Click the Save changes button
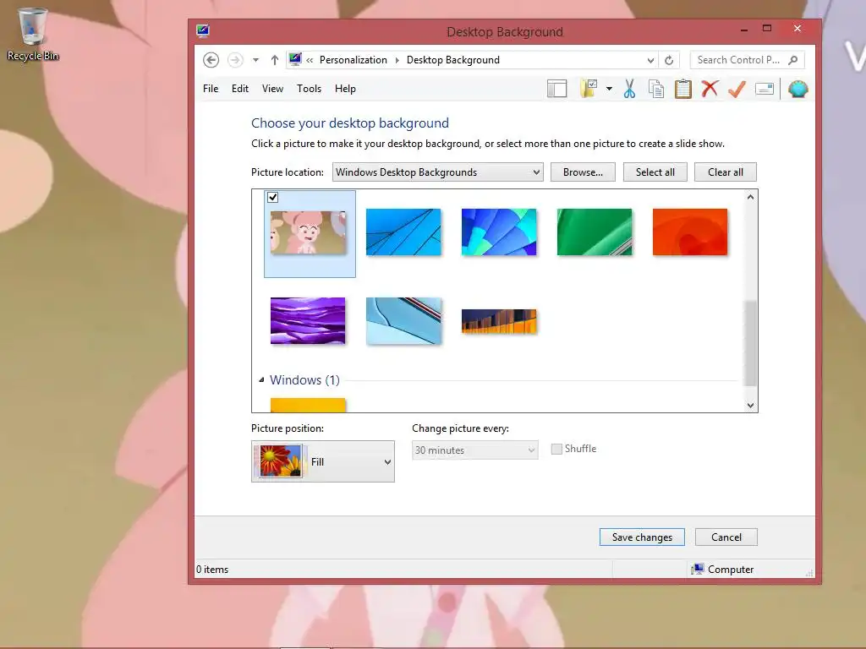 click(642, 537)
